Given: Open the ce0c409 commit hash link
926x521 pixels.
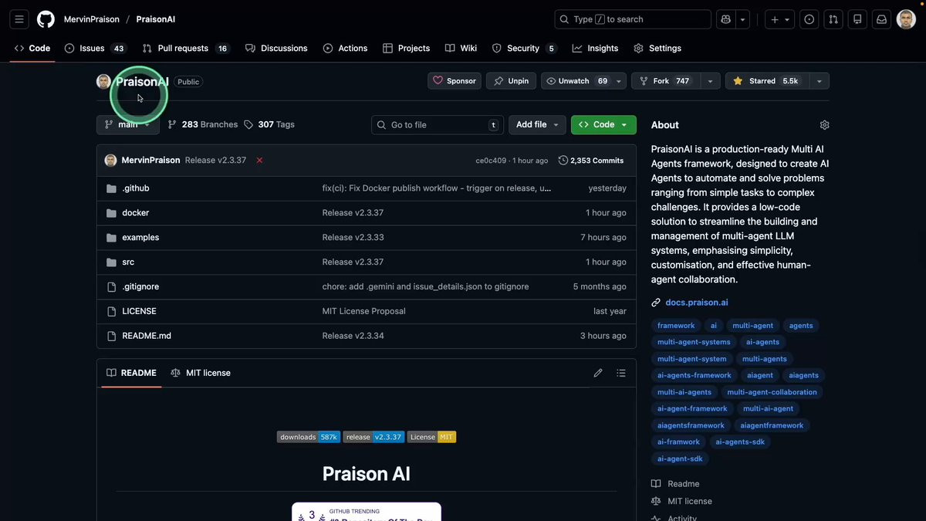Looking at the screenshot, I should point(491,161).
